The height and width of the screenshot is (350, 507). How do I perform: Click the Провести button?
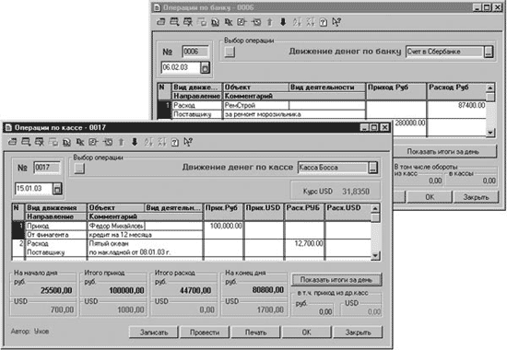(205, 332)
